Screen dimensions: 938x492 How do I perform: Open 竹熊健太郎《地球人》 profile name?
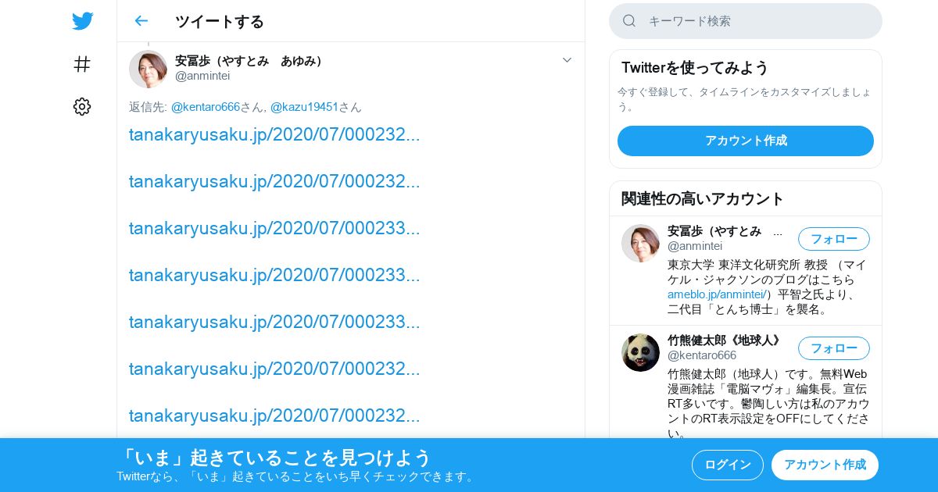(x=726, y=340)
